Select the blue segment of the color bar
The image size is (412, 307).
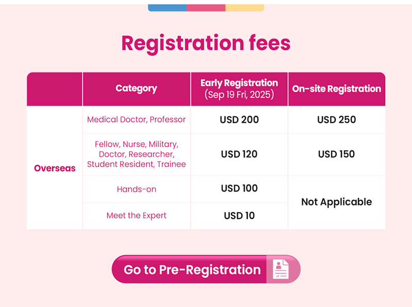click(167, 8)
